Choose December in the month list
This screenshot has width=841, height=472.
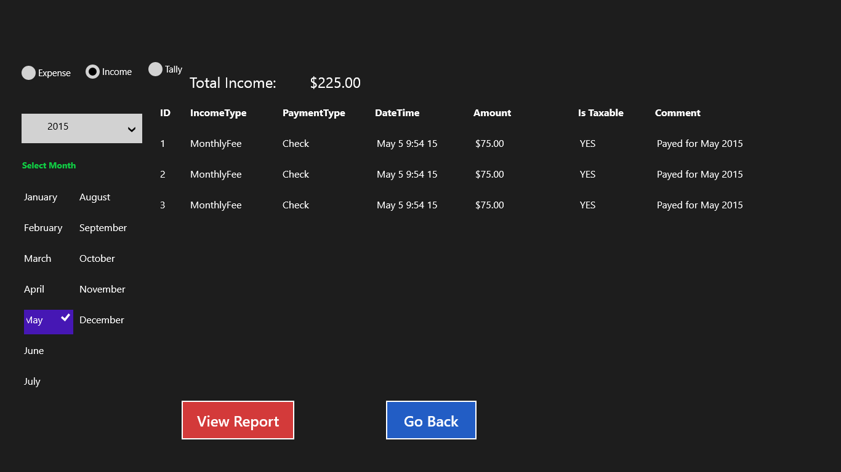pos(102,320)
